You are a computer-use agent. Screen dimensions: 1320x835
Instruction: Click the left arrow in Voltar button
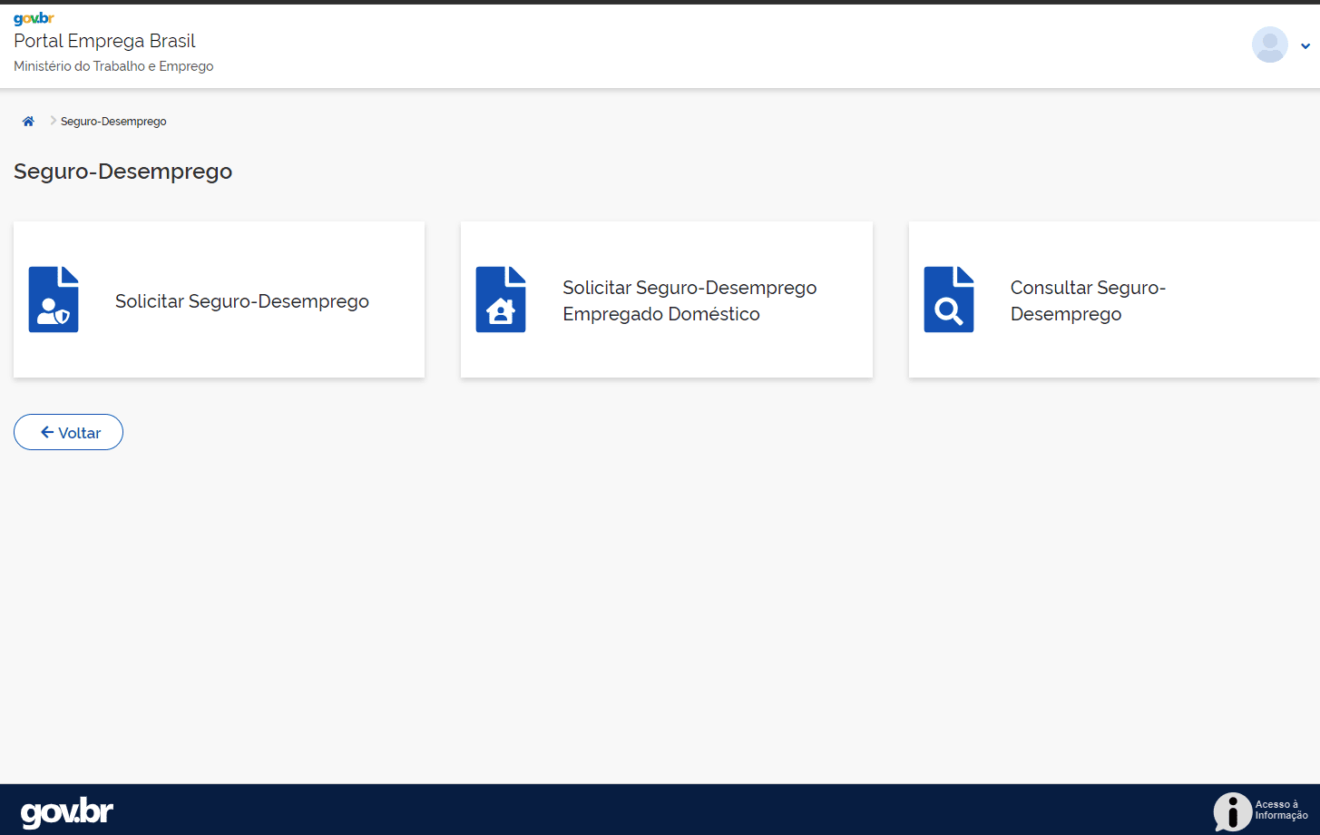[x=47, y=433]
